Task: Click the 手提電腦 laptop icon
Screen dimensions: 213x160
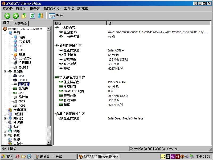Action: click(x=15, y=63)
